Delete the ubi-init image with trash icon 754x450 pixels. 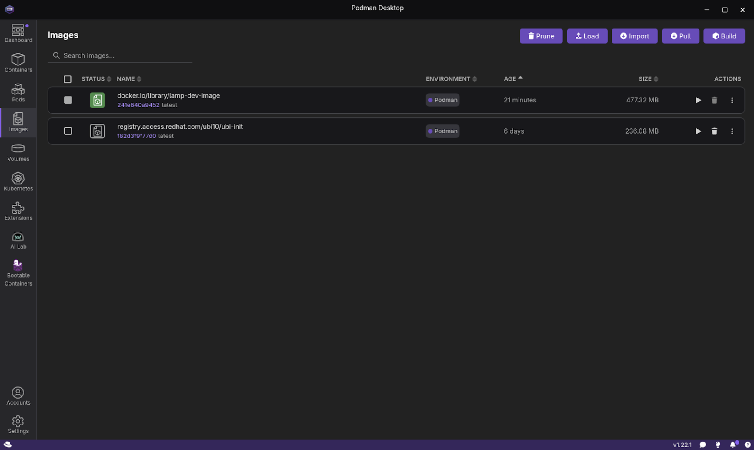click(x=714, y=131)
